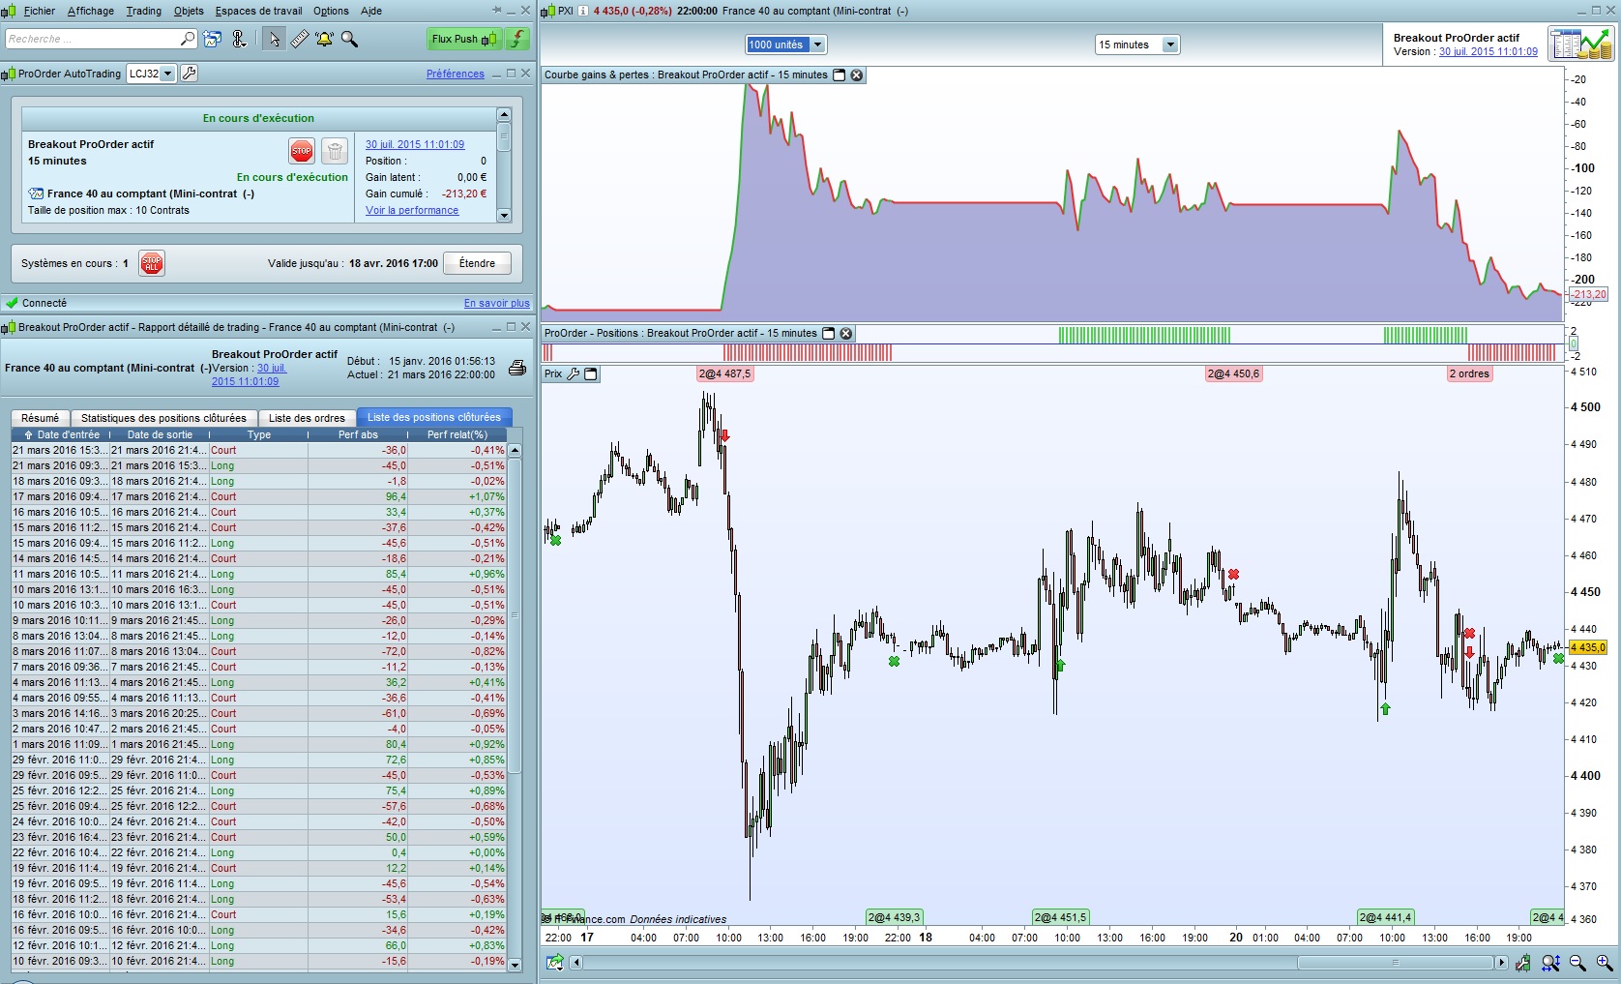1621x984 pixels.
Task: Open the Prix panel wrench settings
Action: pyautogui.click(x=574, y=374)
